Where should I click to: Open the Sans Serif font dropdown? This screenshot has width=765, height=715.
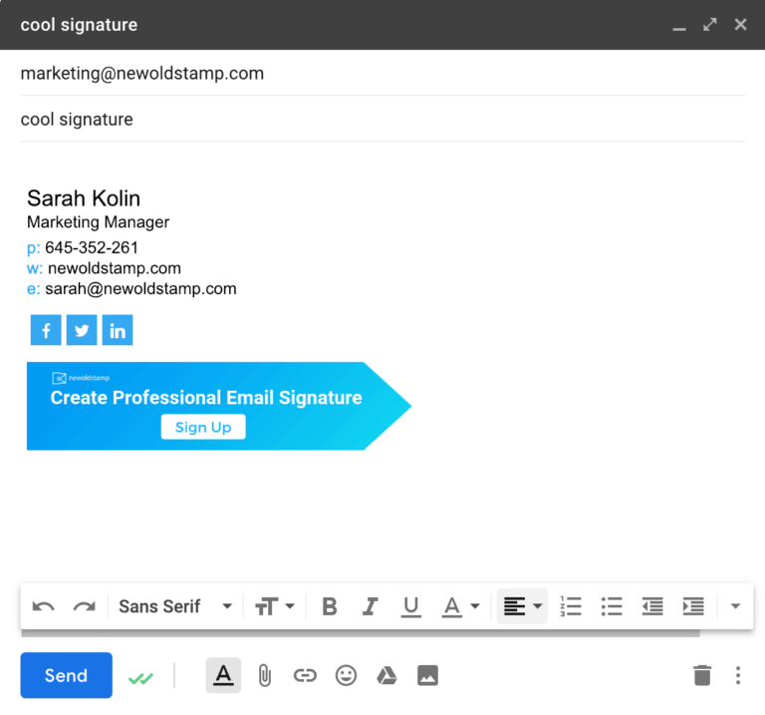pos(174,606)
